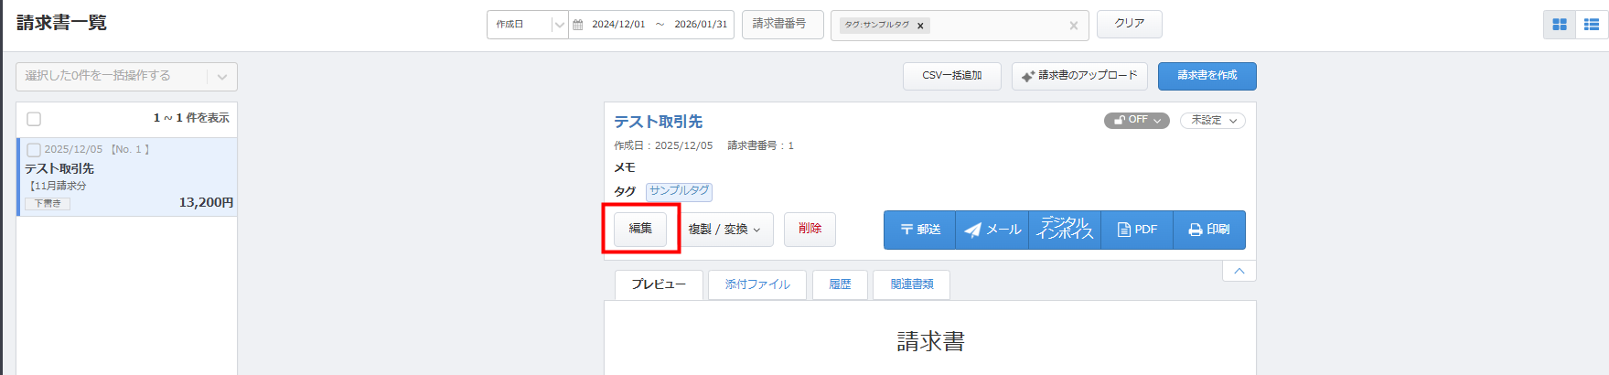
Task: Click the 編集 button
Action: click(640, 229)
